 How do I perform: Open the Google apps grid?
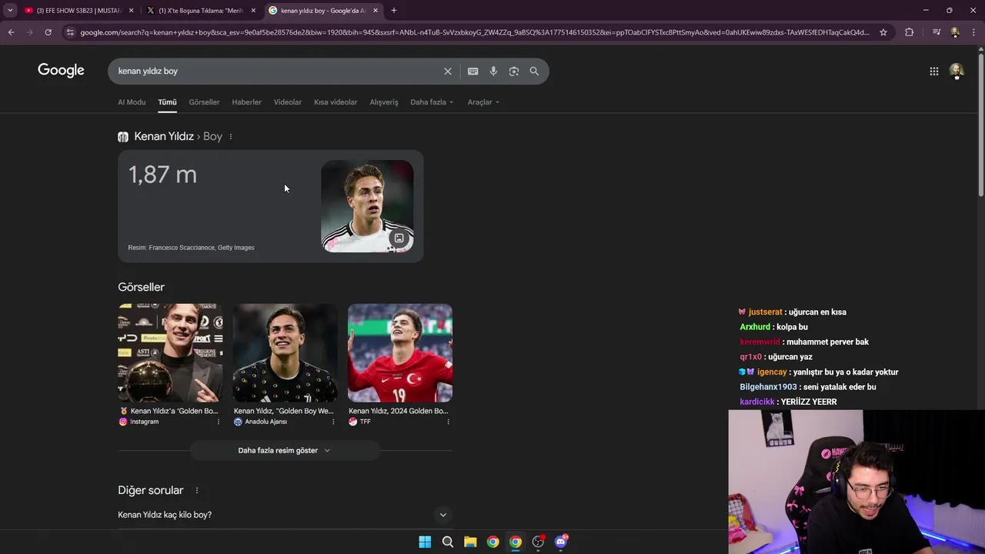(x=933, y=71)
